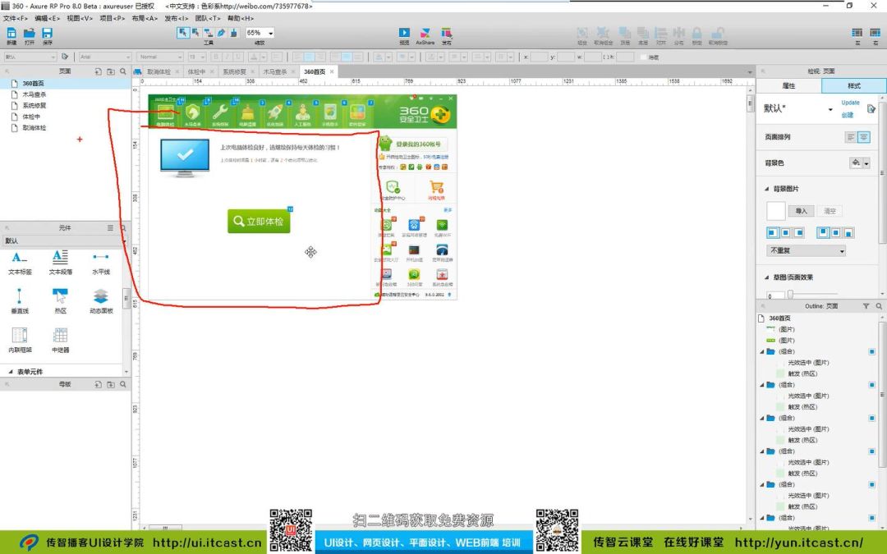The image size is (887, 554).
Task: Open the 背景色 background color picker
Action: pos(860,163)
